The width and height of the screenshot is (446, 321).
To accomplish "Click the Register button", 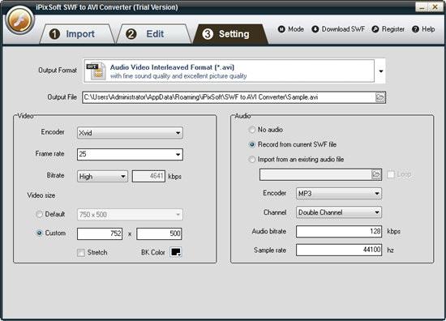I will pos(388,29).
